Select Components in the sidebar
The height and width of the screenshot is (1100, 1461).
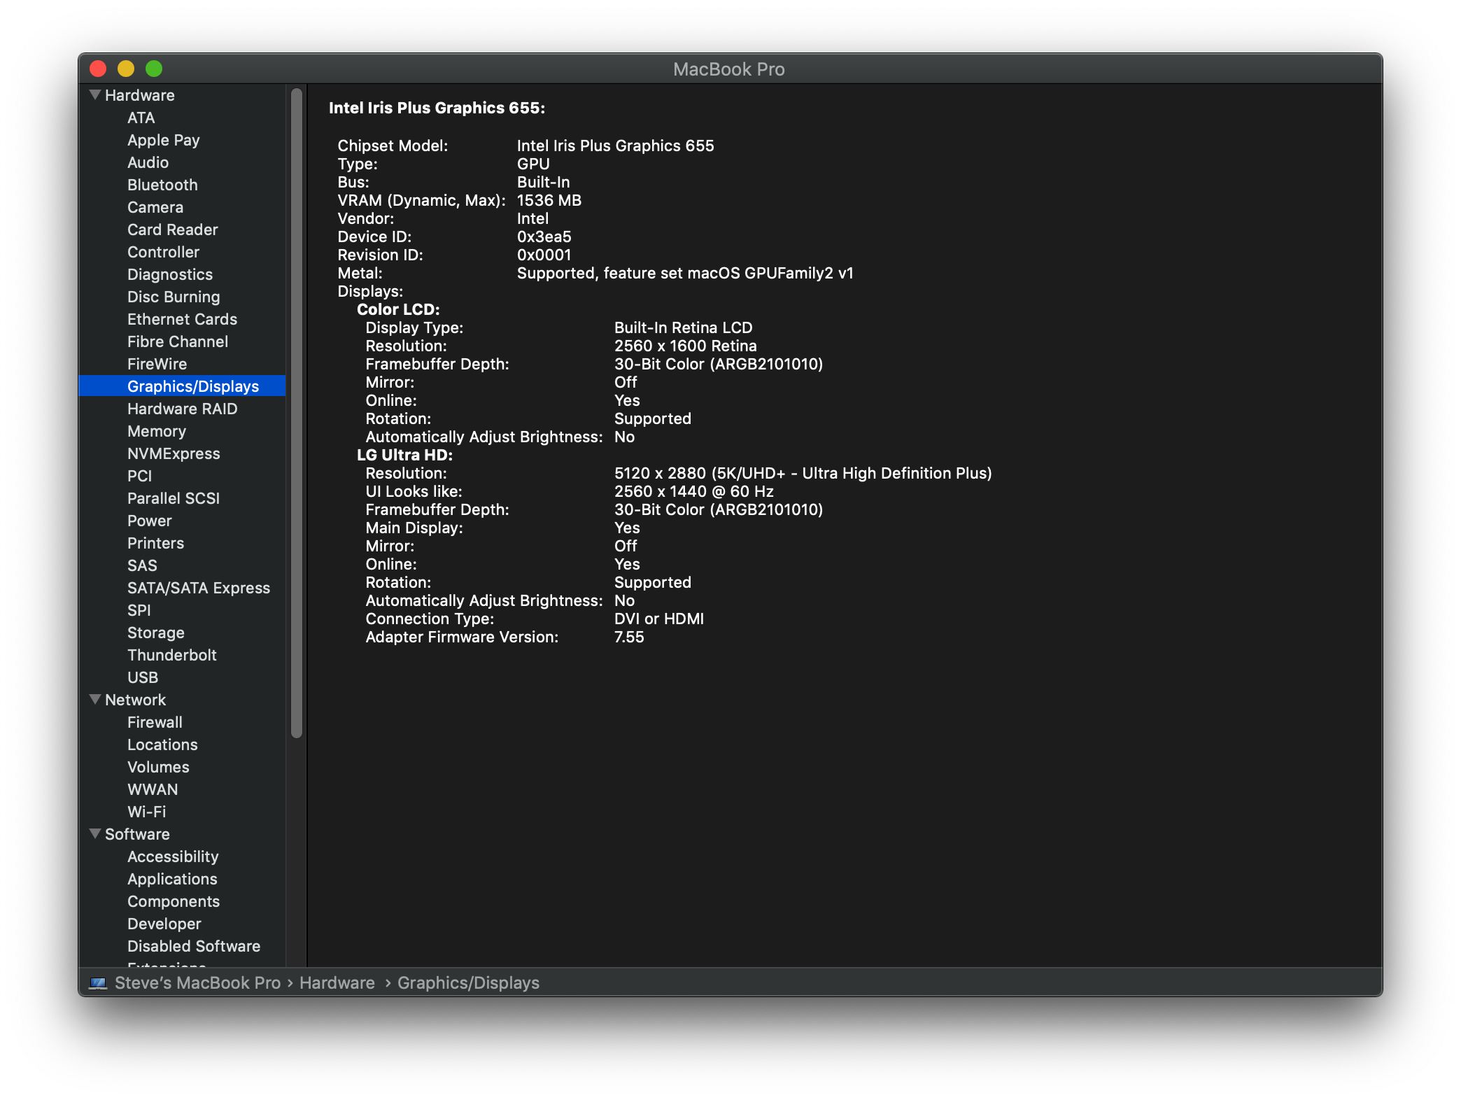[174, 901]
